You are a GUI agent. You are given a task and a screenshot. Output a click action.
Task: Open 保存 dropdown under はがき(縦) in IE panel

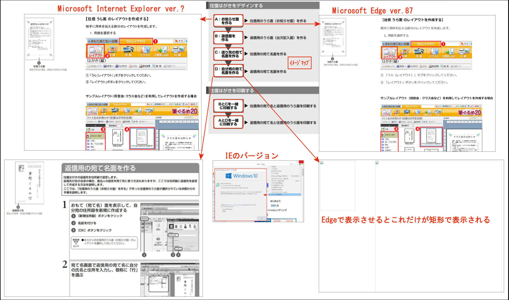[109, 66]
